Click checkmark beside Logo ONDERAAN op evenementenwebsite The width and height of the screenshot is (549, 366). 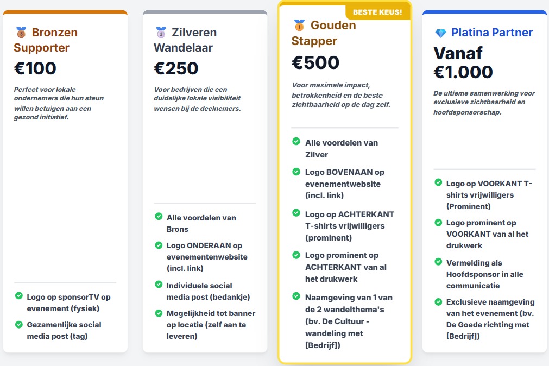coord(159,245)
